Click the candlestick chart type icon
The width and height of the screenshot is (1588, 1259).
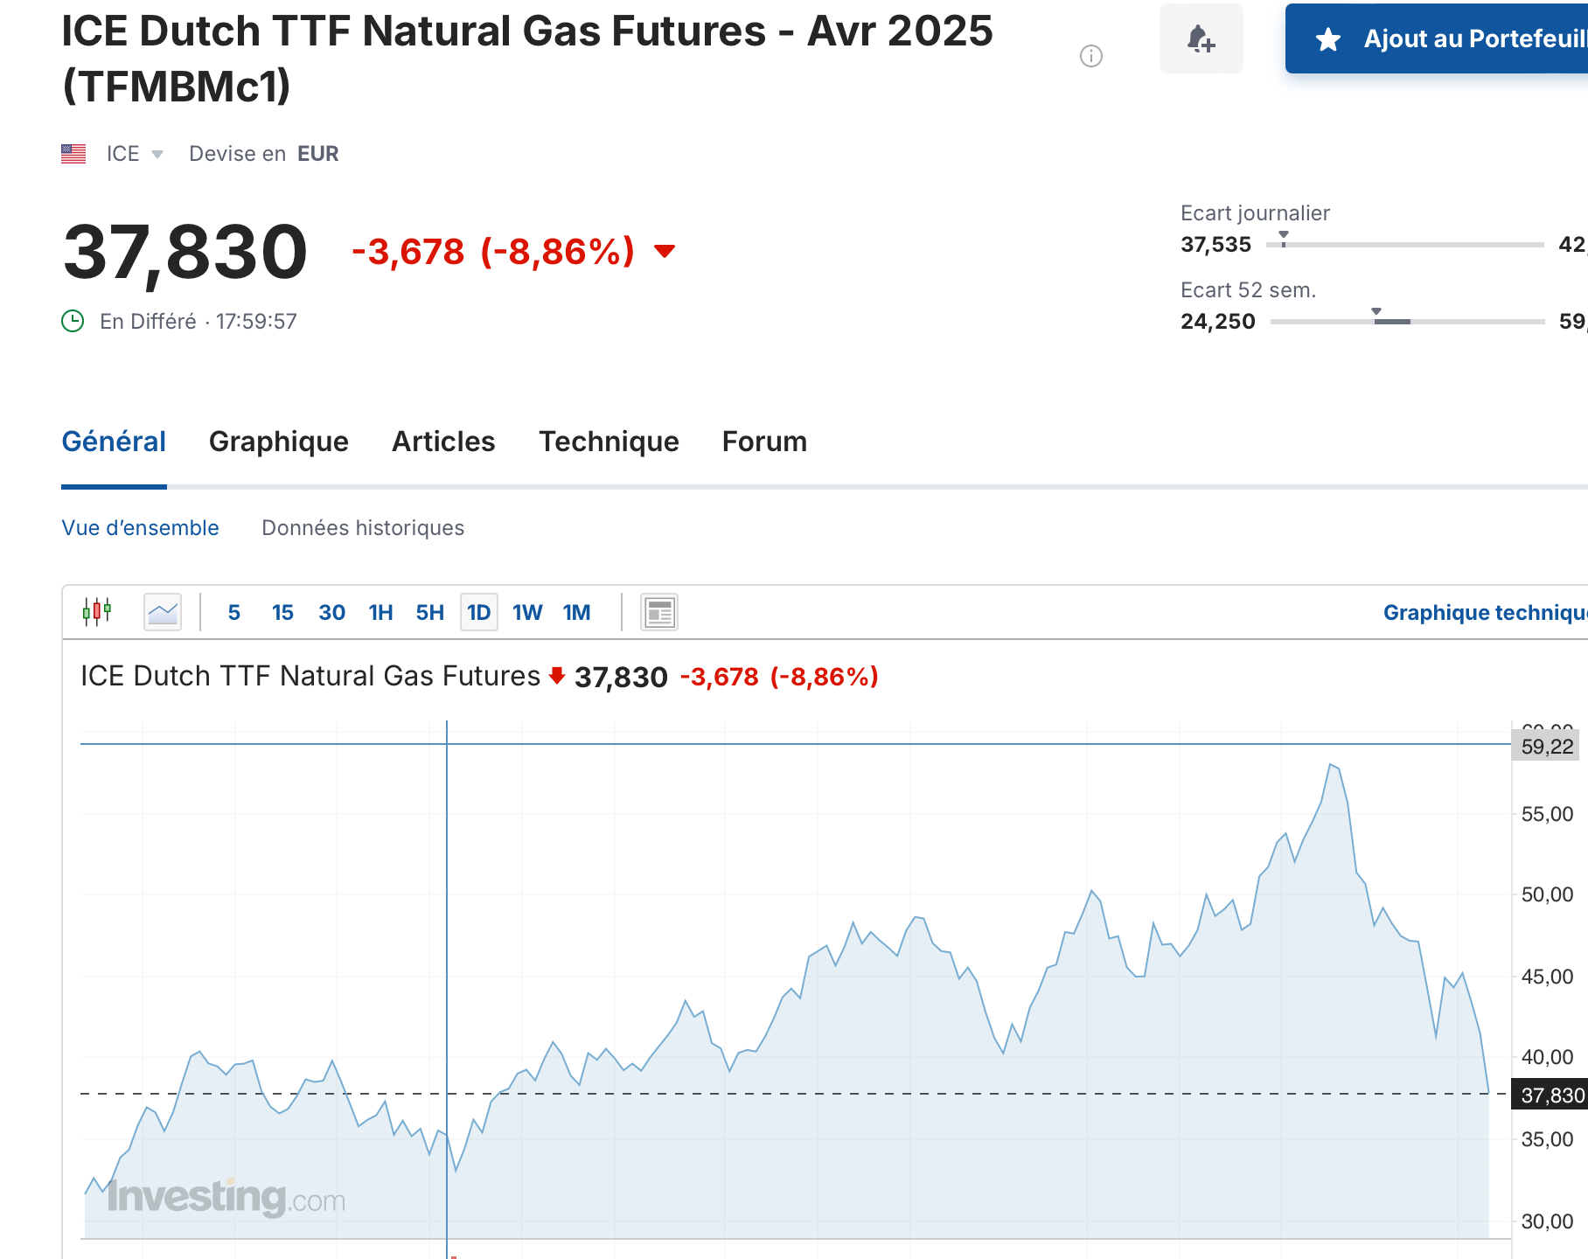point(97,612)
